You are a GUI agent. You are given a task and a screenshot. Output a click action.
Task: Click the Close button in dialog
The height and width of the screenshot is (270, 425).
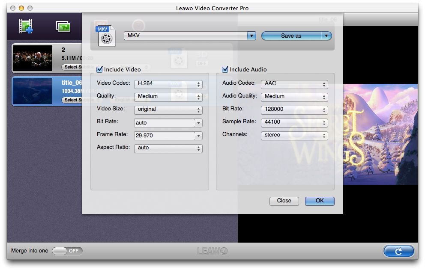click(284, 201)
